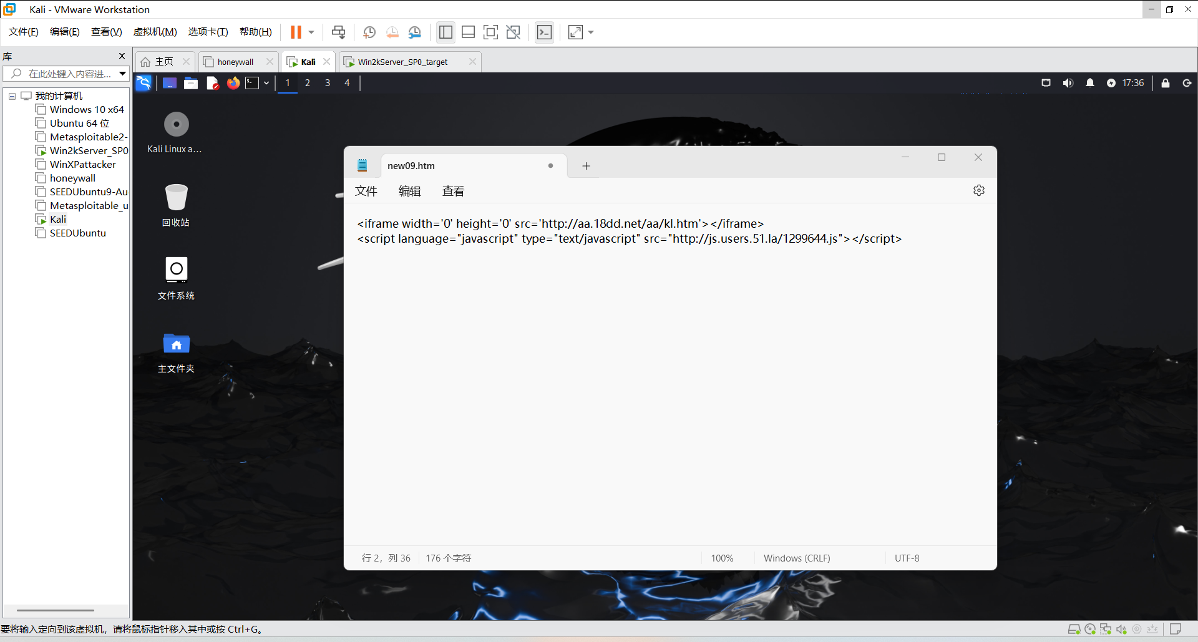The width and height of the screenshot is (1198, 642).
Task: Enter full screen mode
Action: tap(491, 32)
